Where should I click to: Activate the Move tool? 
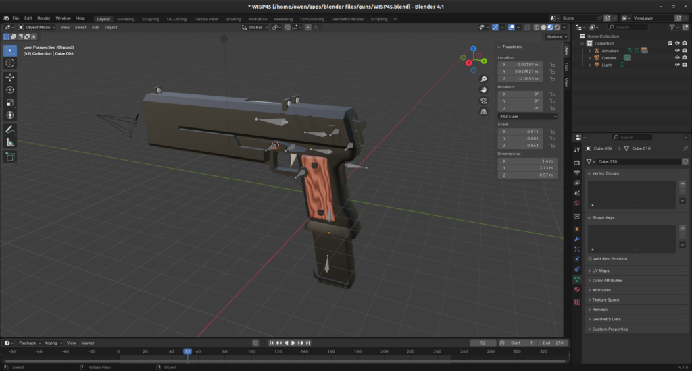(x=9, y=77)
